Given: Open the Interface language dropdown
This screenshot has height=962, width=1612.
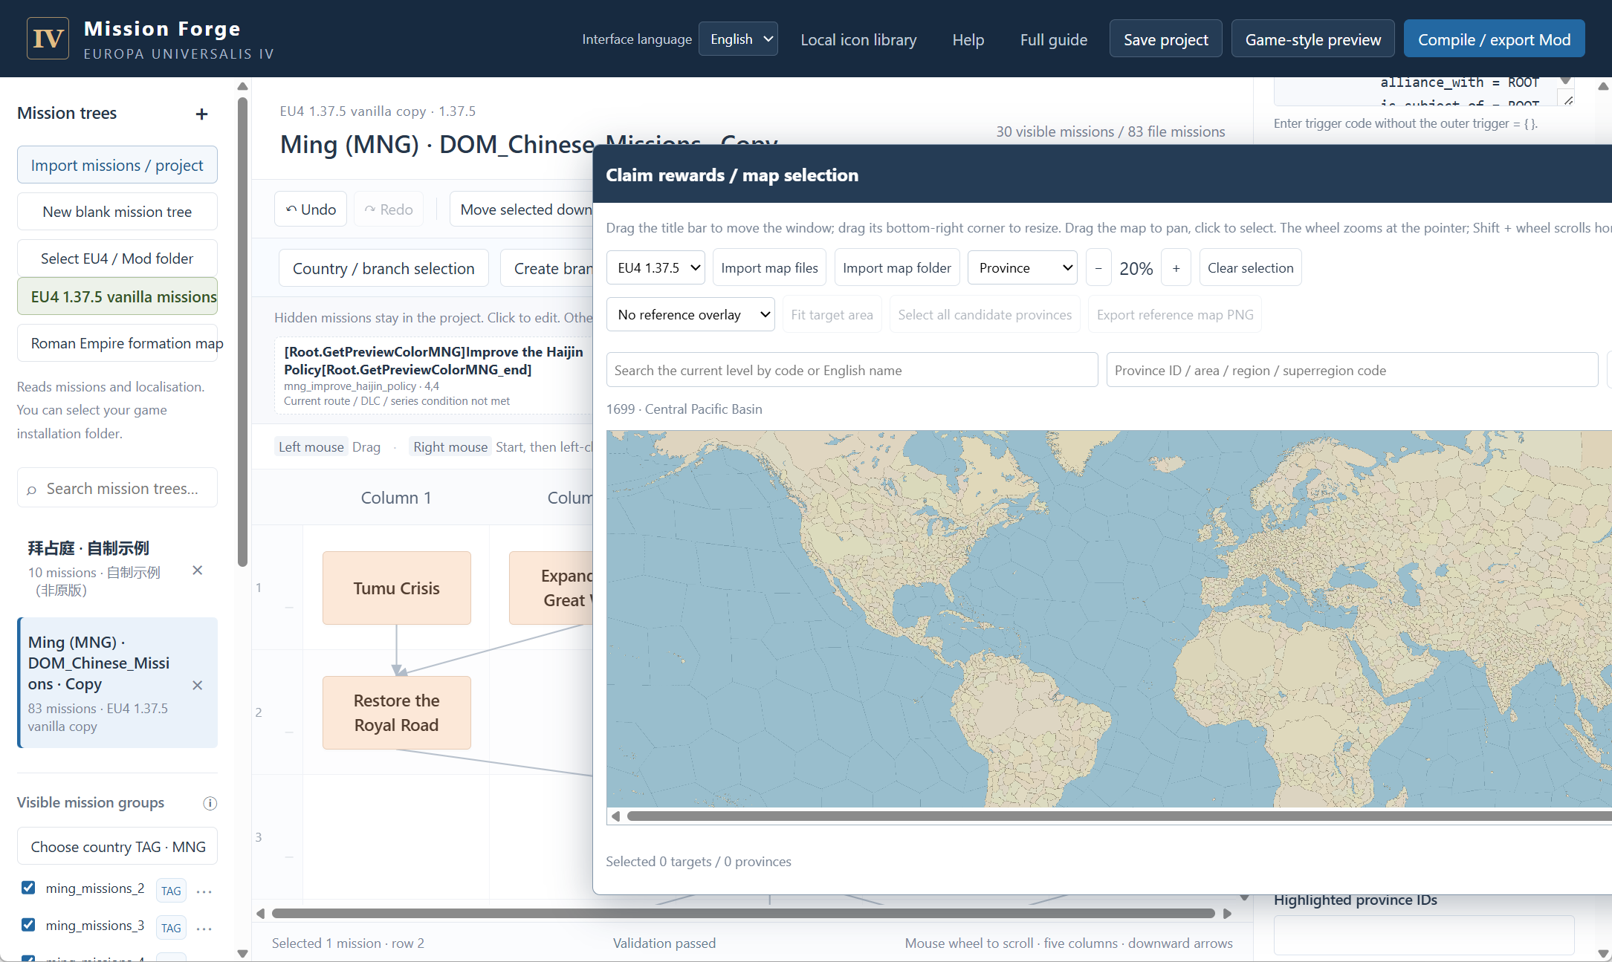Looking at the screenshot, I should [739, 39].
